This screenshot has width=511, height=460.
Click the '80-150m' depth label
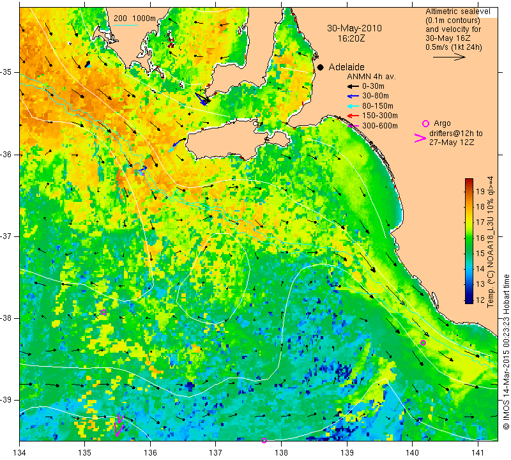coord(378,106)
